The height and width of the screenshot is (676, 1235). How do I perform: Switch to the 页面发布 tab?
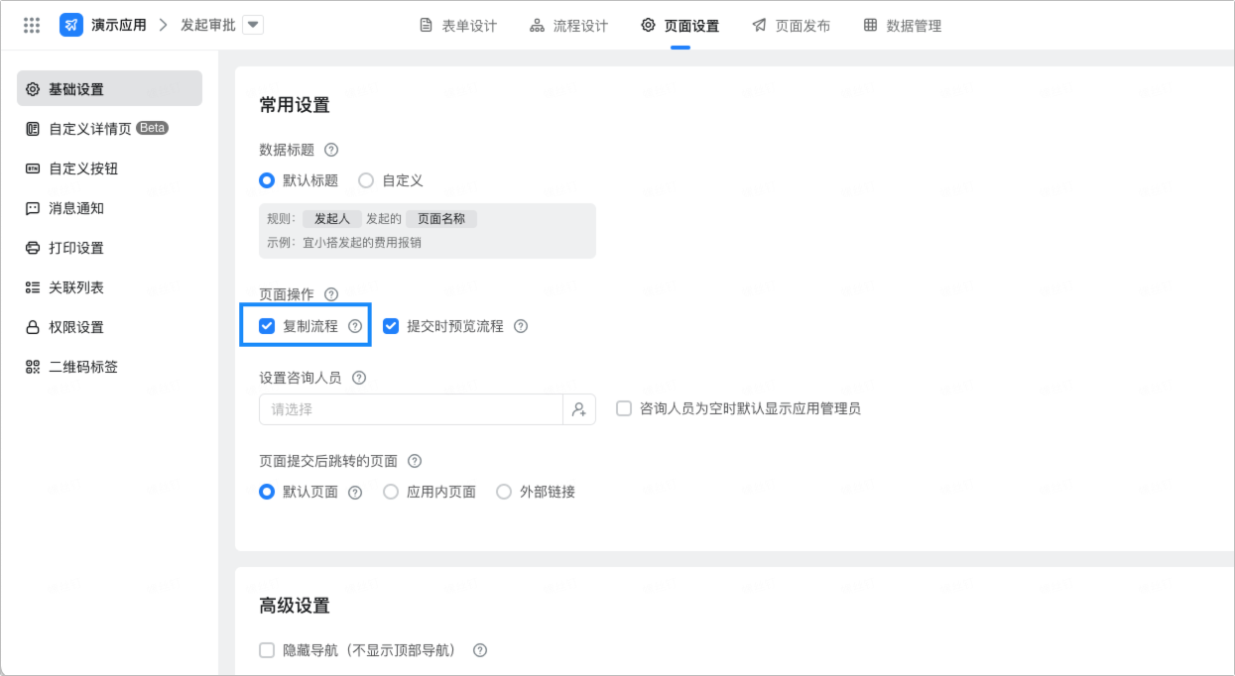coord(792,26)
